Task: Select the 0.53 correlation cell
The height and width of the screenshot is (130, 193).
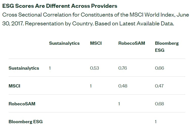Action: tap(94, 68)
